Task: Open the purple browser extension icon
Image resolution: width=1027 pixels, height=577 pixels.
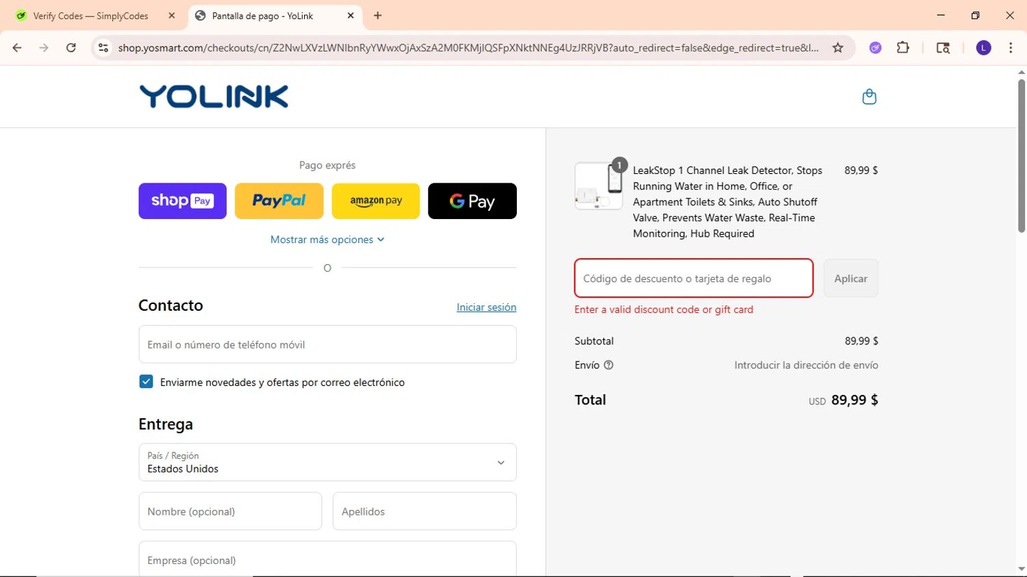Action: (875, 48)
